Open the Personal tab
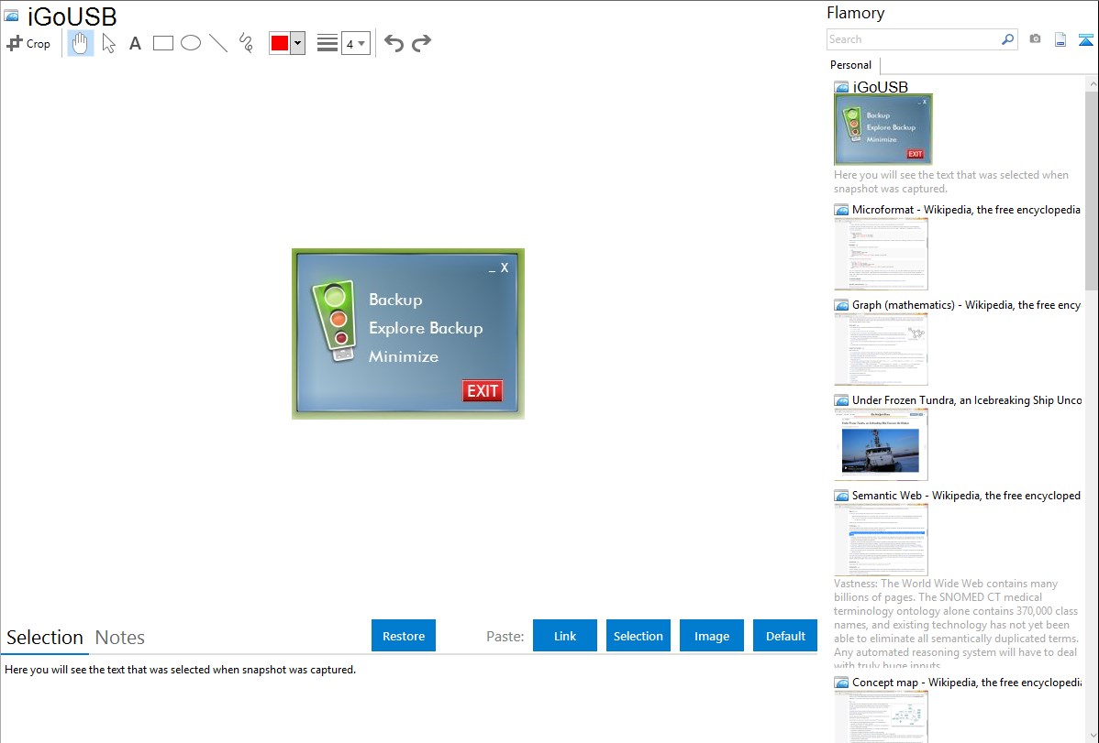The image size is (1099, 743). (x=850, y=65)
